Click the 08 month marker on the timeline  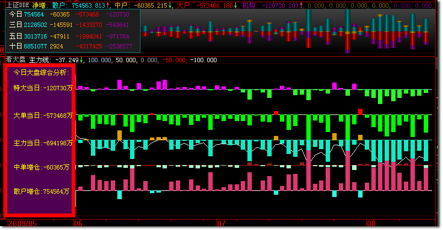point(371,224)
